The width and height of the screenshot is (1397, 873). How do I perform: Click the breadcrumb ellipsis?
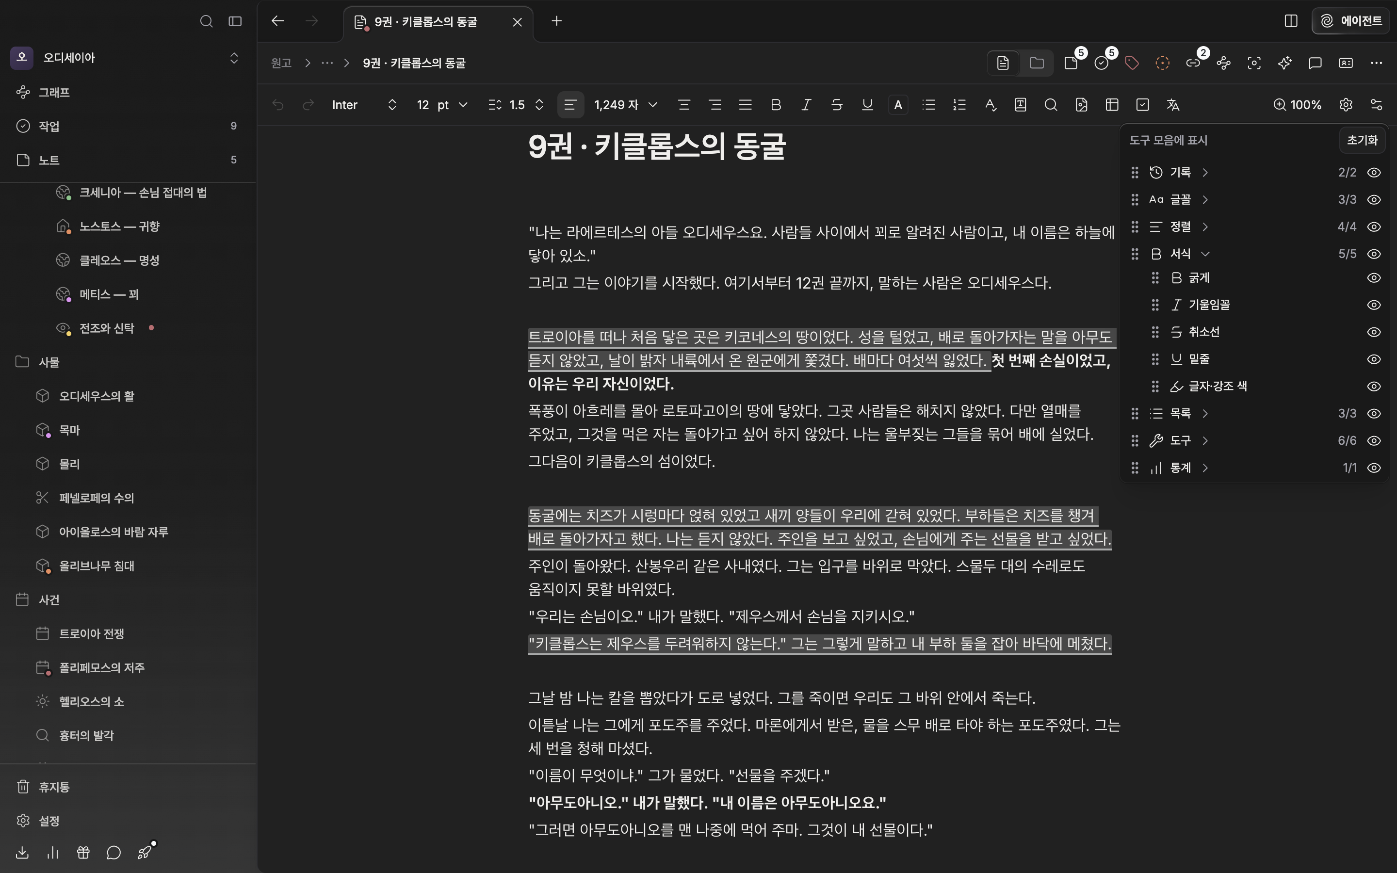pyautogui.click(x=327, y=63)
